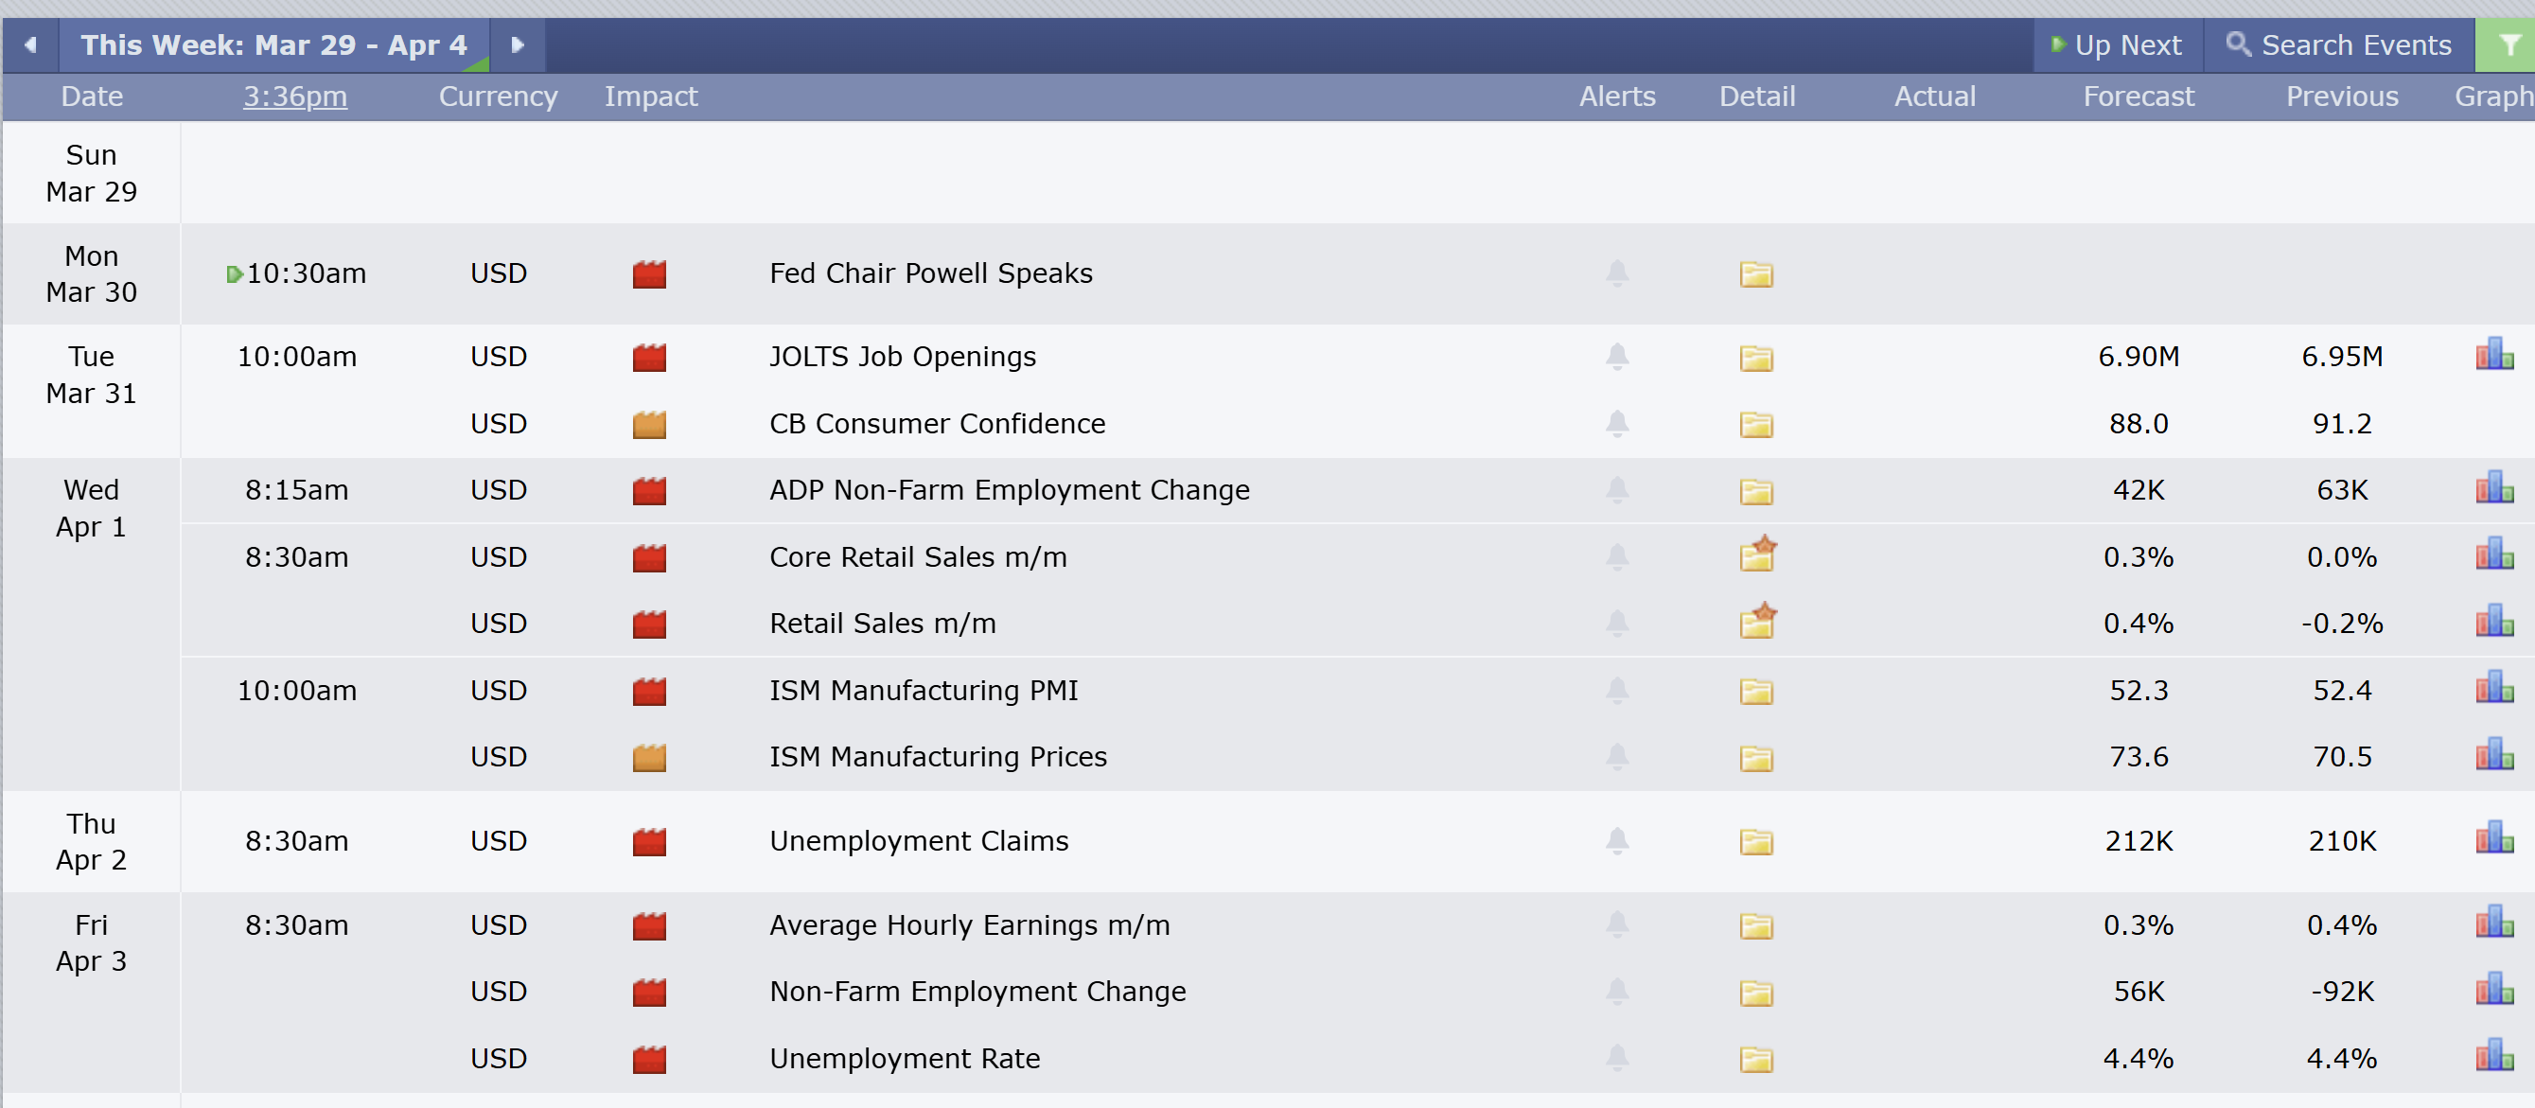Advance to next week with right arrow
The height and width of the screenshot is (1108, 2535).
coord(518,45)
